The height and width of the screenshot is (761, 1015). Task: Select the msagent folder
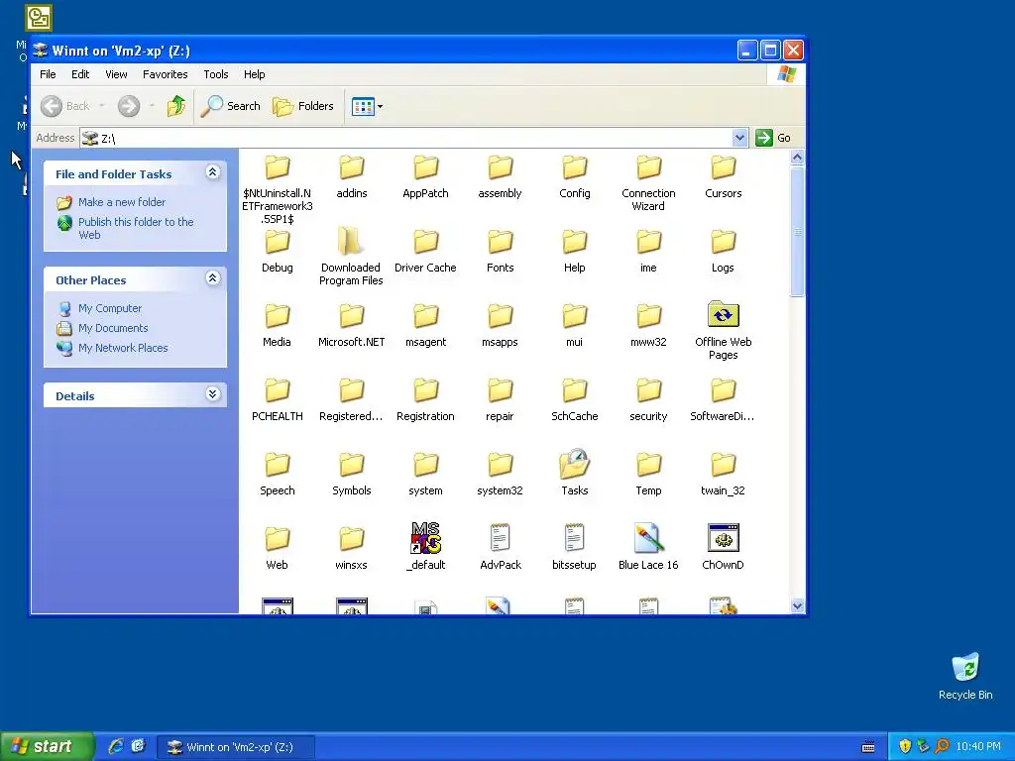pos(426,316)
